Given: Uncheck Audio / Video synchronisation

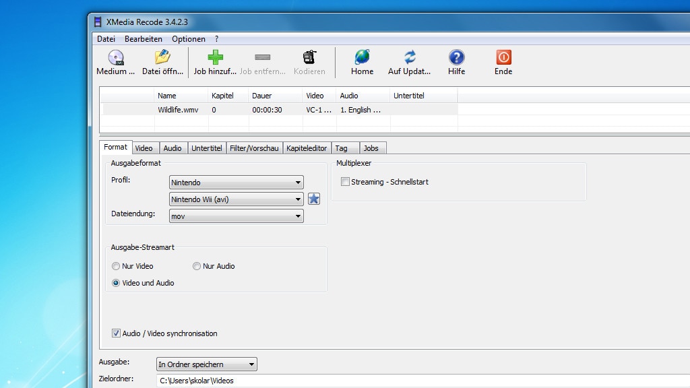Looking at the screenshot, I should [x=116, y=333].
